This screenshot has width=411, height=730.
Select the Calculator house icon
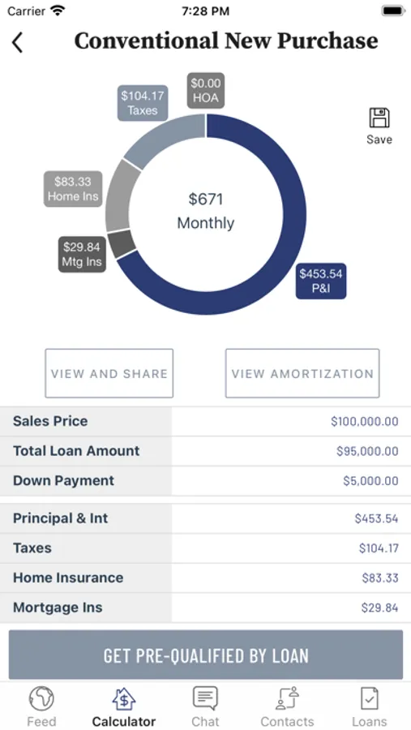click(124, 699)
